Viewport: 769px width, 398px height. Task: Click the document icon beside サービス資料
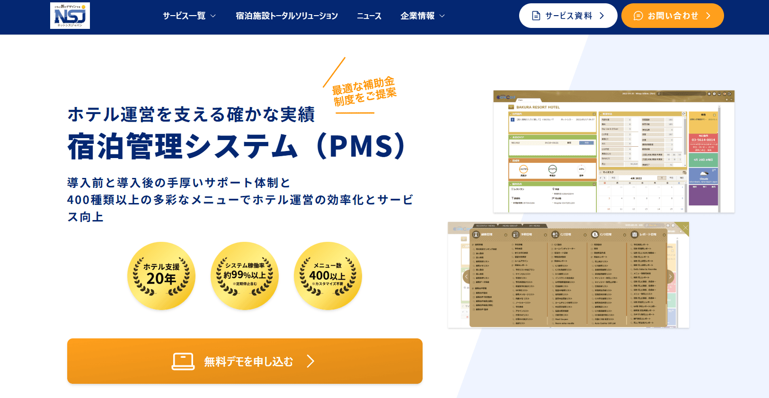click(x=536, y=16)
